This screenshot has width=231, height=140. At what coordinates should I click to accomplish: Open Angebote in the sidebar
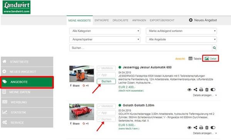[x=27, y=82]
